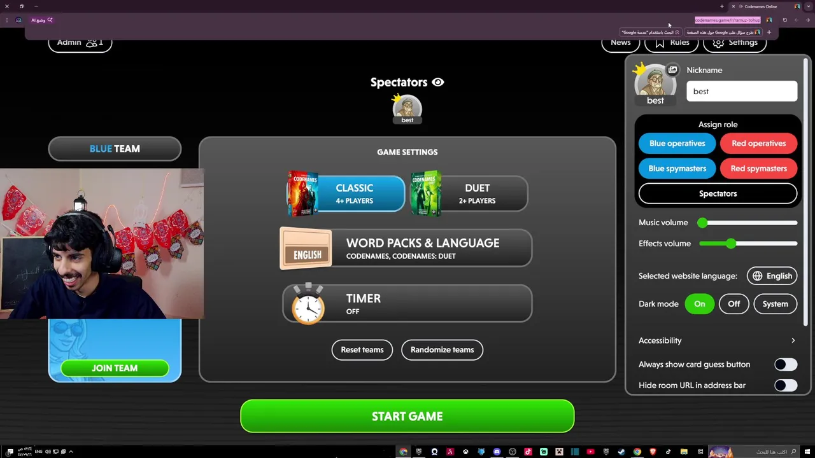The height and width of the screenshot is (458, 815).
Task: Click the Settings gear icon
Action: click(x=718, y=43)
